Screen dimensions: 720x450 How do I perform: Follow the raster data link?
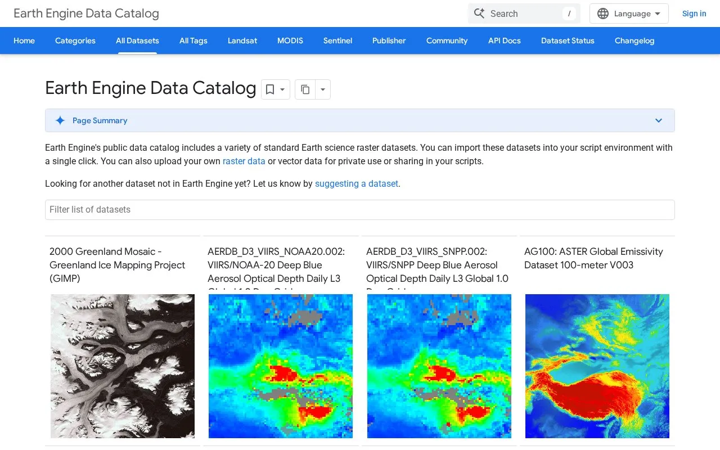pyautogui.click(x=244, y=161)
